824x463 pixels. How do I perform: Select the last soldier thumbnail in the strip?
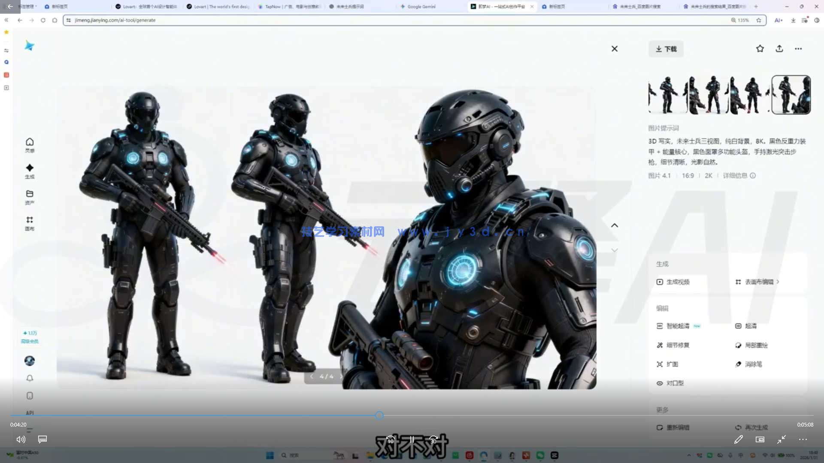point(791,94)
